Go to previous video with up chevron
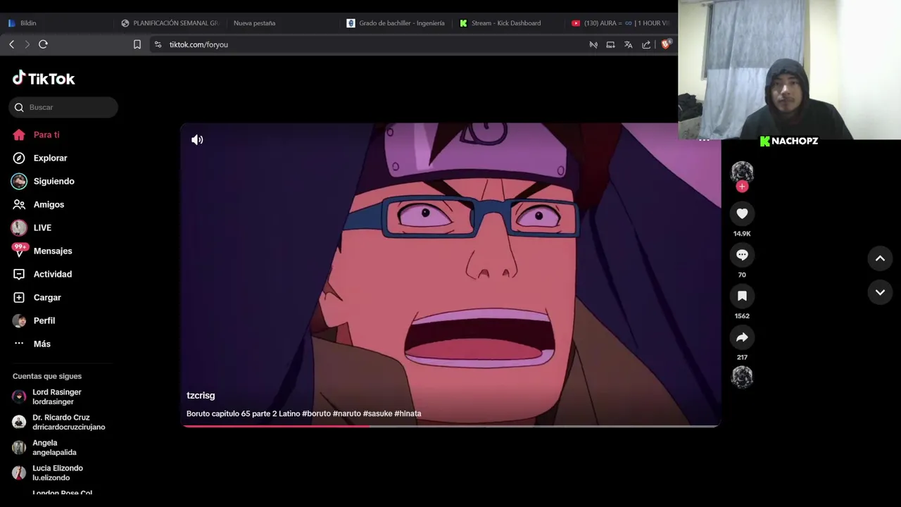This screenshot has height=507, width=901. [x=880, y=258]
